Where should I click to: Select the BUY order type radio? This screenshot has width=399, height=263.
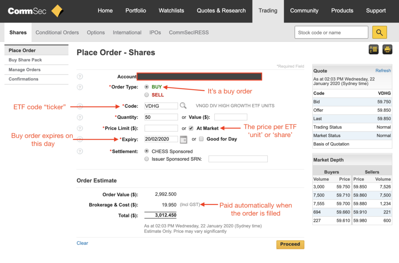[x=147, y=87]
